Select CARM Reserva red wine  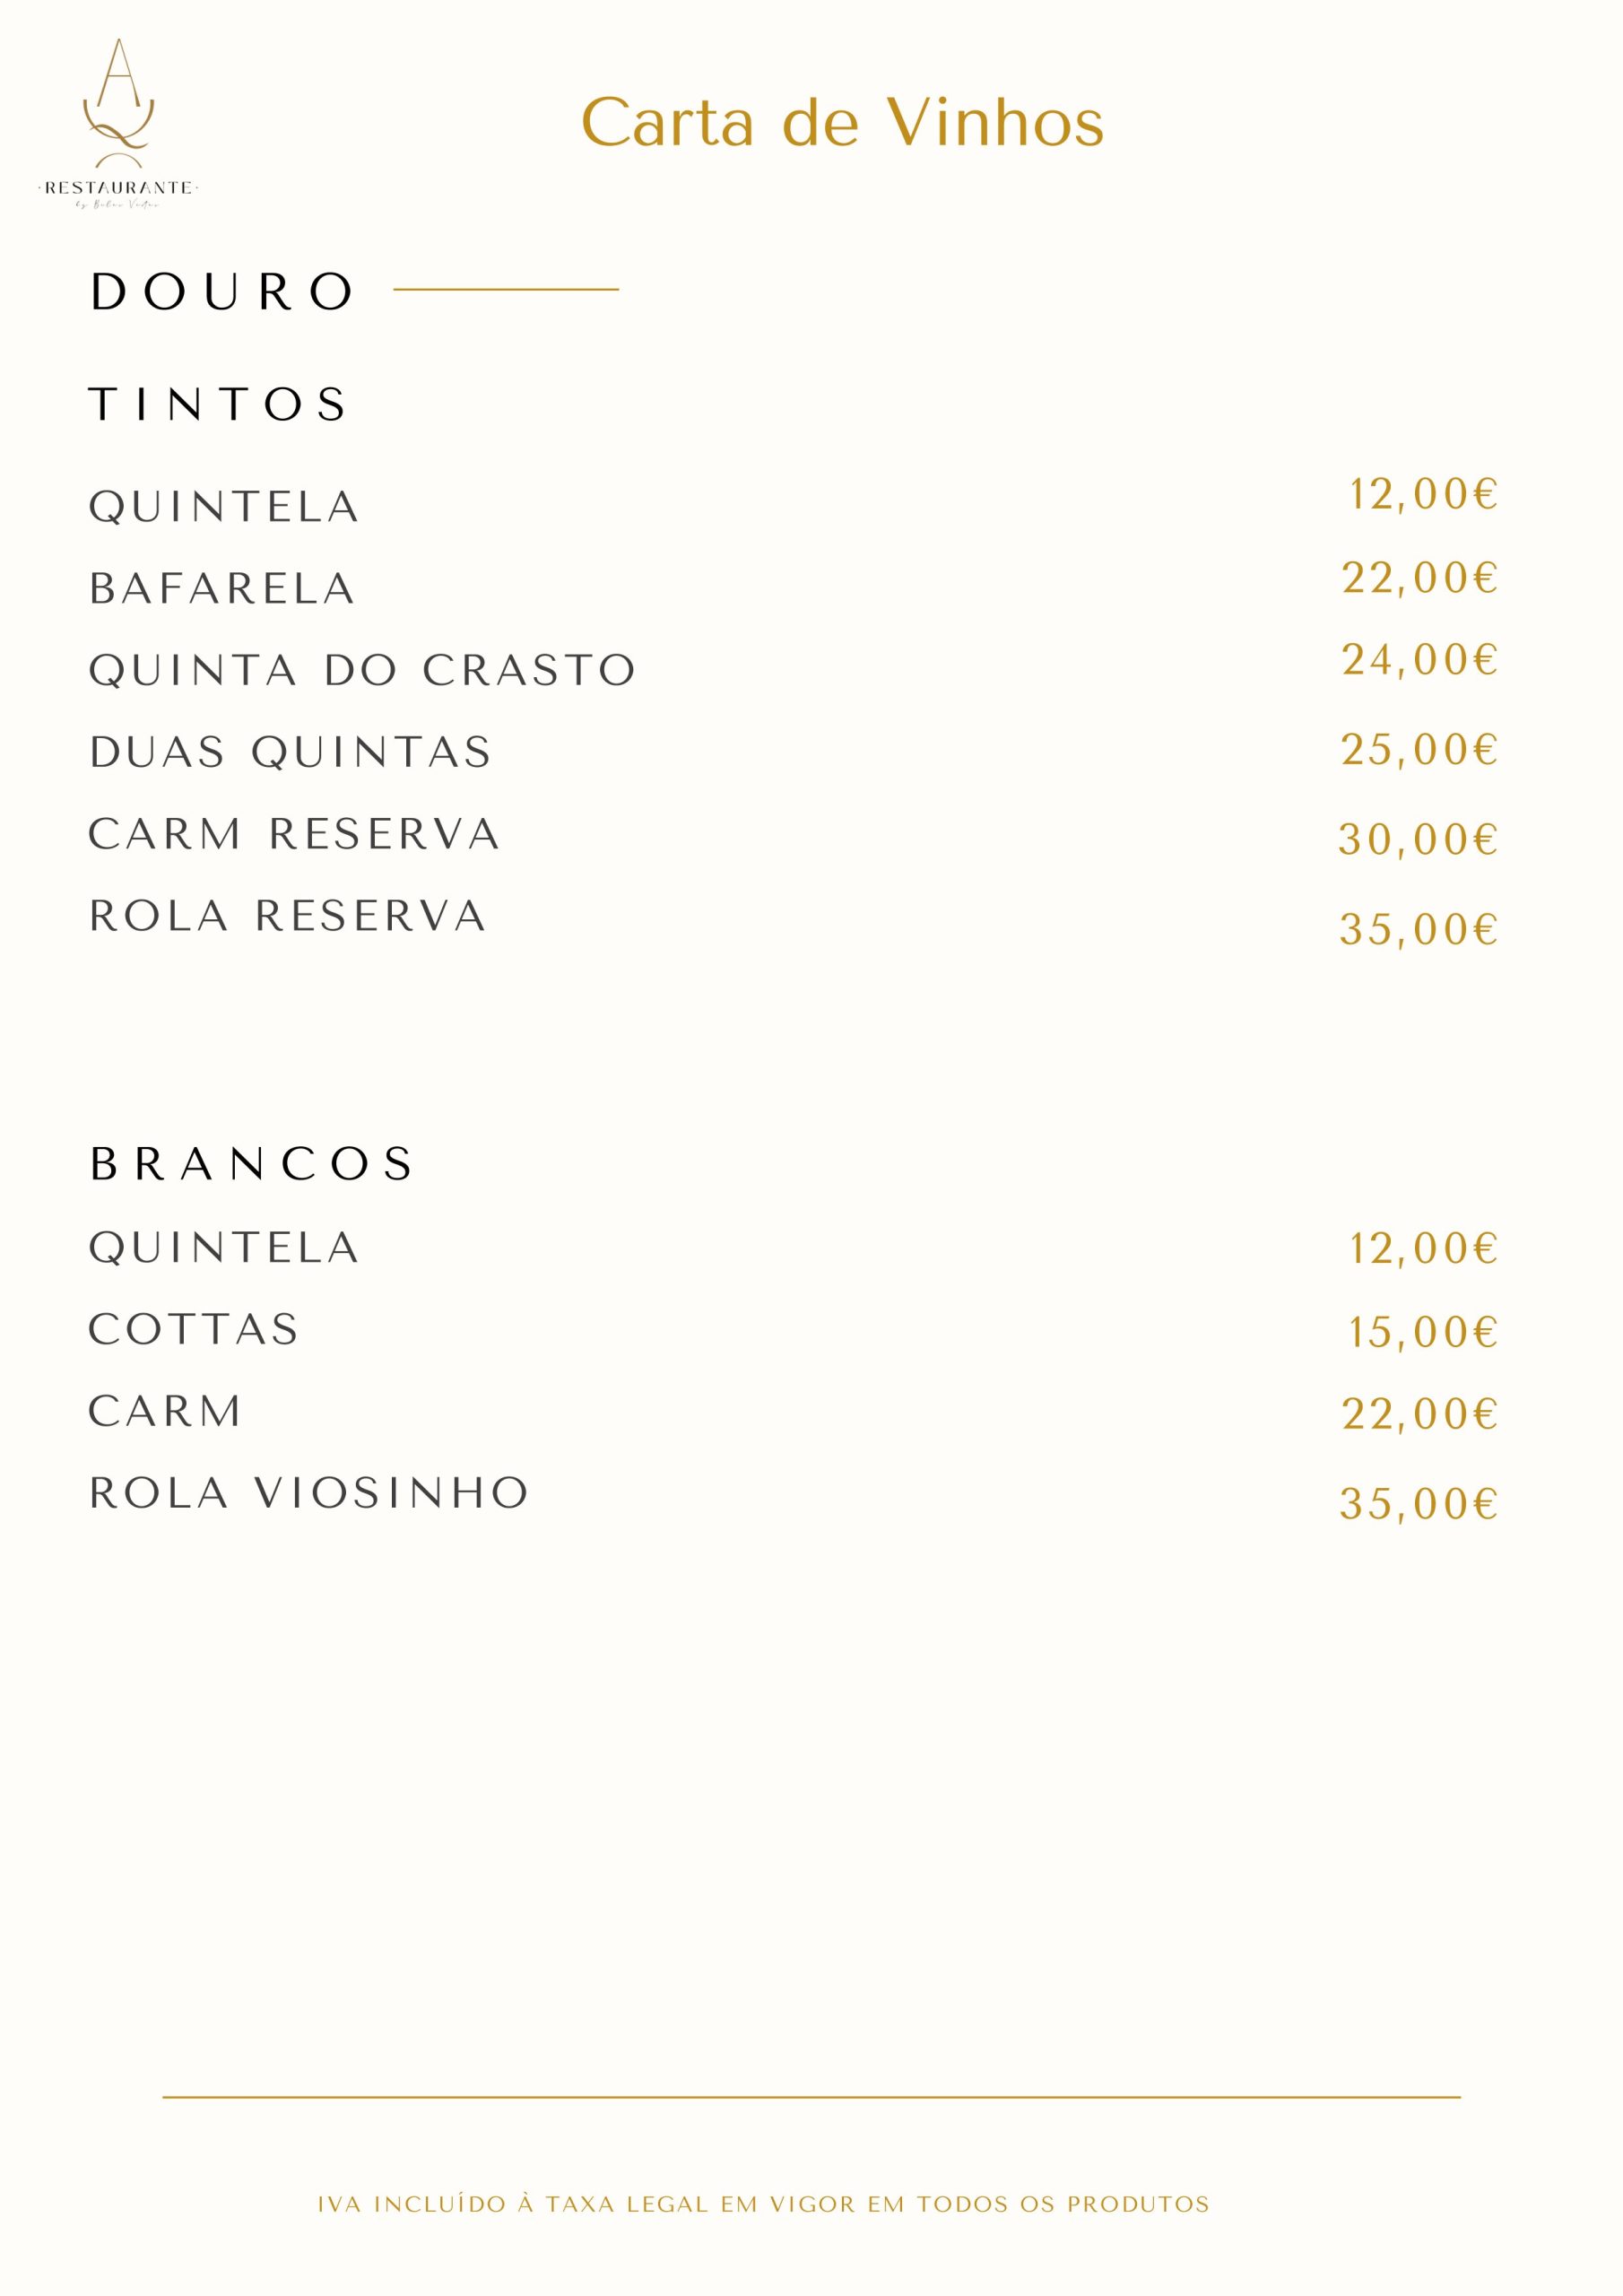[x=294, y=834]
